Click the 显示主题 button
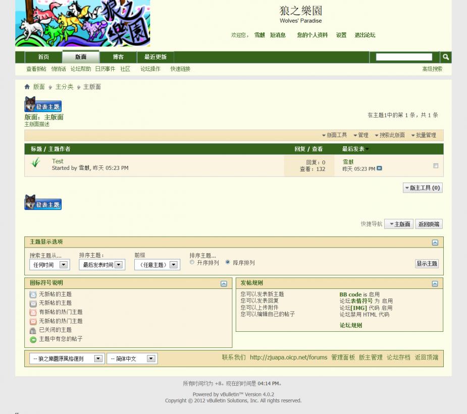467x414 pixels. 427,264
